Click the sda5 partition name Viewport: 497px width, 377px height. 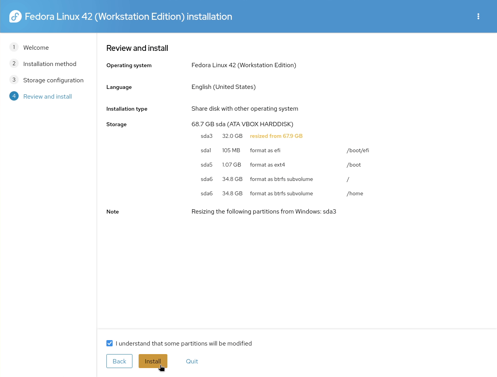pos(207,165)
